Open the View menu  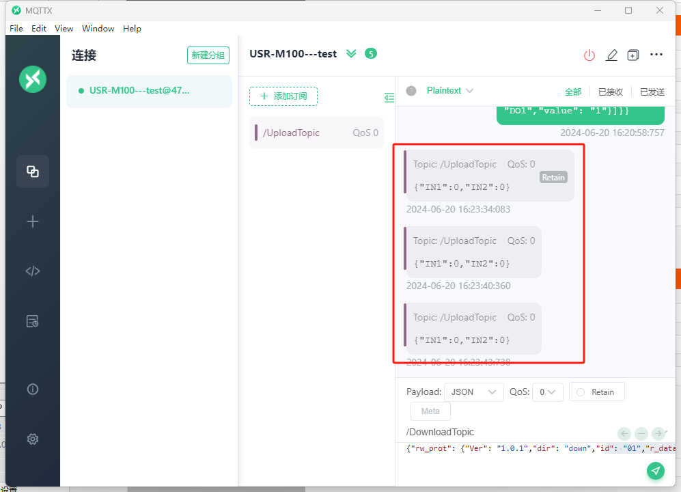[64, 29]
